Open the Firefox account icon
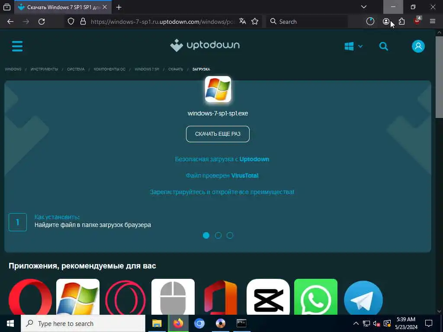Image resolution: width=443 pixels, height=332 pixels. [x=386, y=22]
